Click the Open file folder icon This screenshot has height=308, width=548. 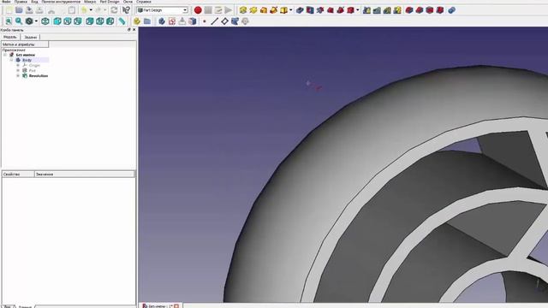click(x=19, y=10)
